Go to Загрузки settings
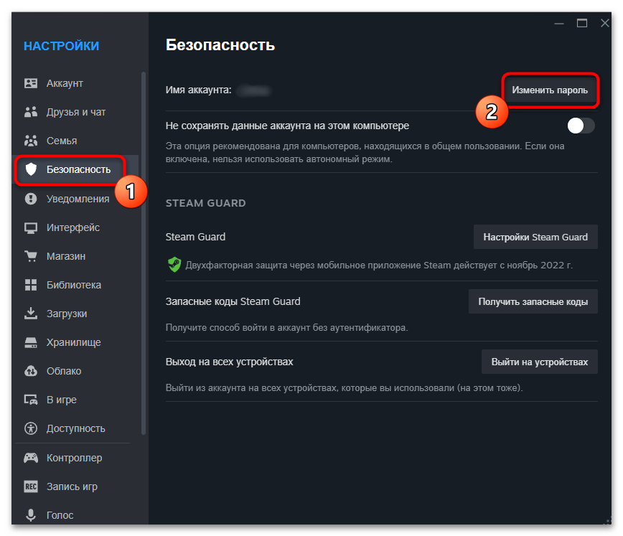This screenshot has width=623, height=536. click(x=75, y=314)
